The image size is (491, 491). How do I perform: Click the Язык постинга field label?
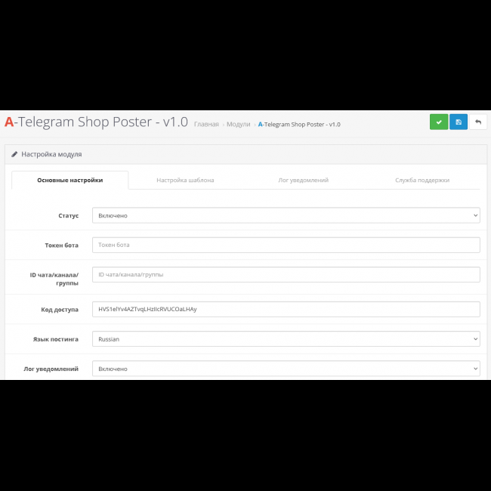point(57,339)
